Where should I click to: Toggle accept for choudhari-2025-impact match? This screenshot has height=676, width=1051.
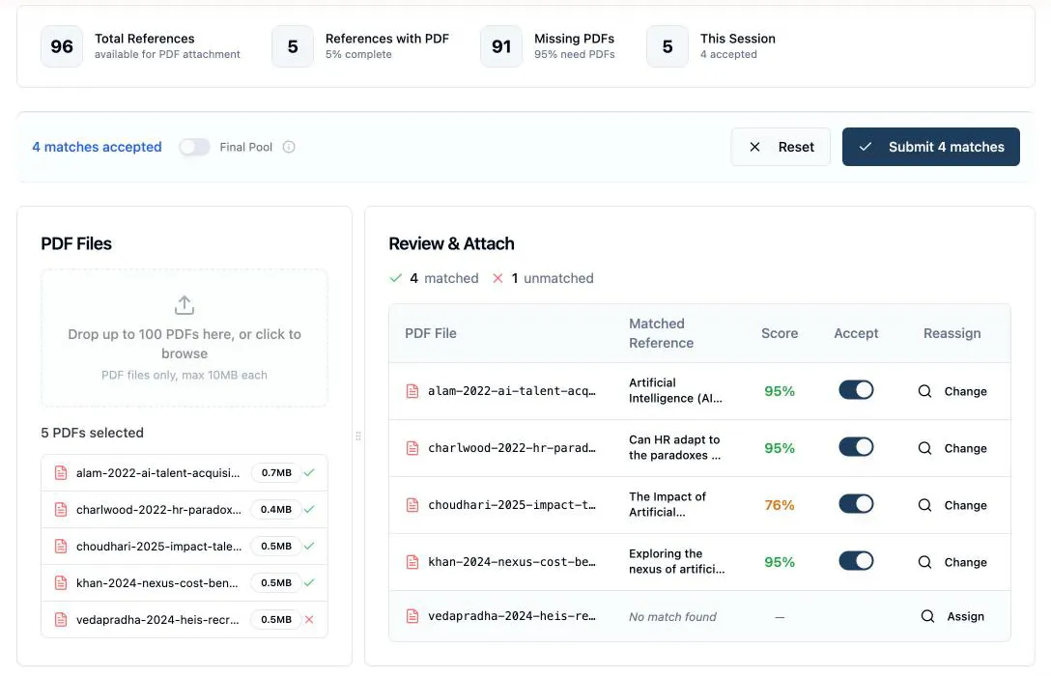[x=856, y=504]
